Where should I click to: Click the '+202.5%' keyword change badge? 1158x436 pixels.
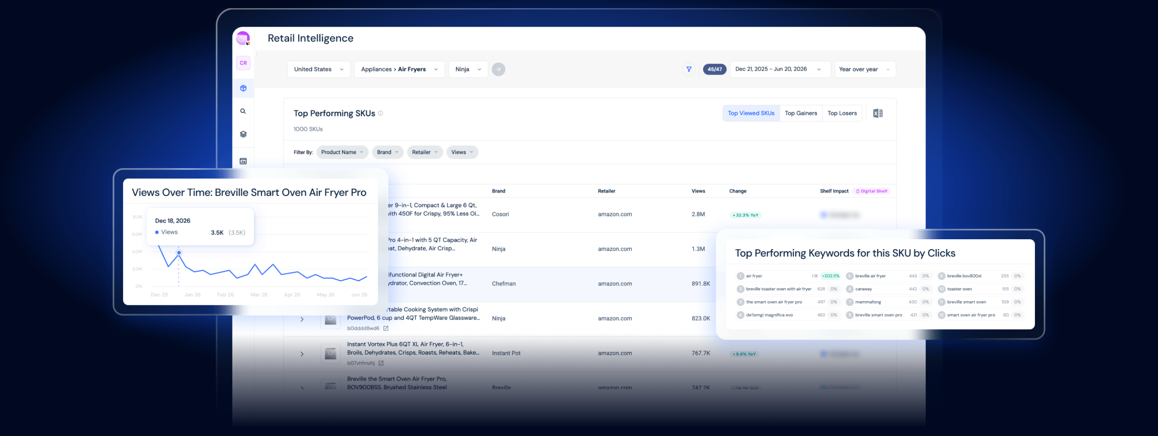(831, 276)
